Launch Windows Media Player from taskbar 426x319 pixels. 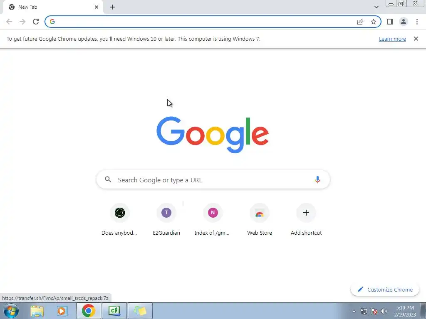click(x=62, y=311)
